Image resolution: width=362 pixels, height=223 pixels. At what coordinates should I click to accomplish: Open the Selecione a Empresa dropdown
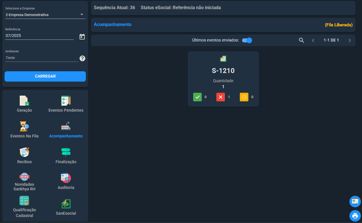pyautogui.click(x=45, y=15)
